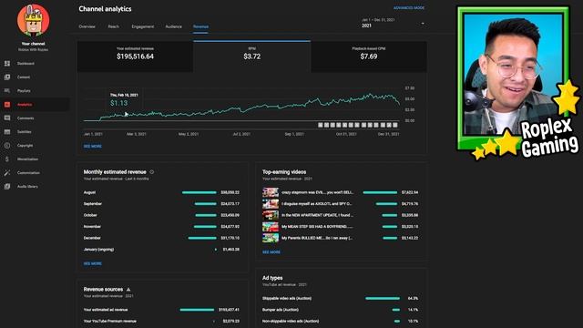Screen dimensions: 583x328
Task: Open thumbnail of Parents BULLIED ME video
Action: click(x=271, y=238)
